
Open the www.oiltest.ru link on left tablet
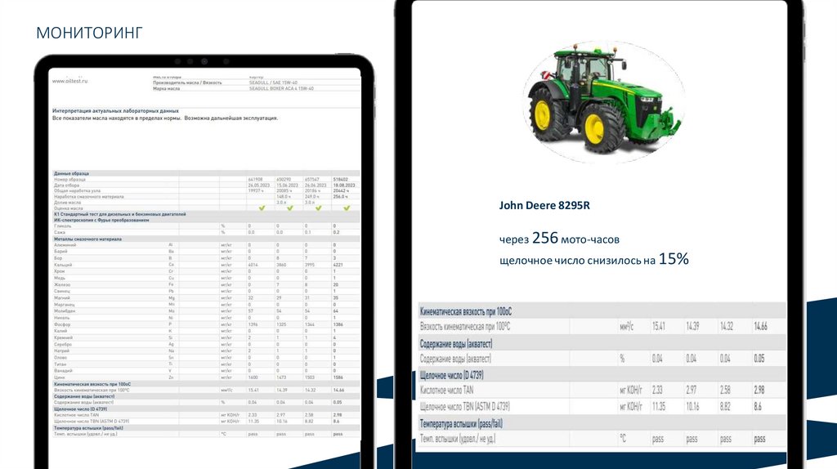69,81
